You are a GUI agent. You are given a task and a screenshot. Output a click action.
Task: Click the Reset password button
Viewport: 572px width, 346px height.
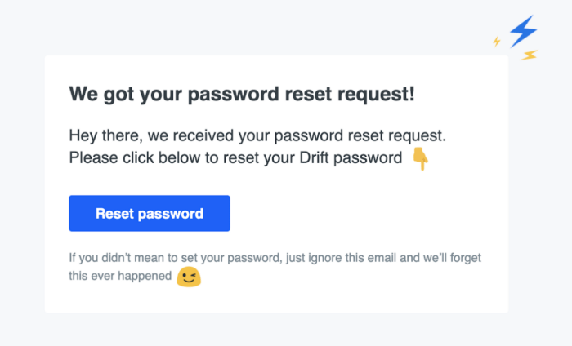tap(150, 214)
